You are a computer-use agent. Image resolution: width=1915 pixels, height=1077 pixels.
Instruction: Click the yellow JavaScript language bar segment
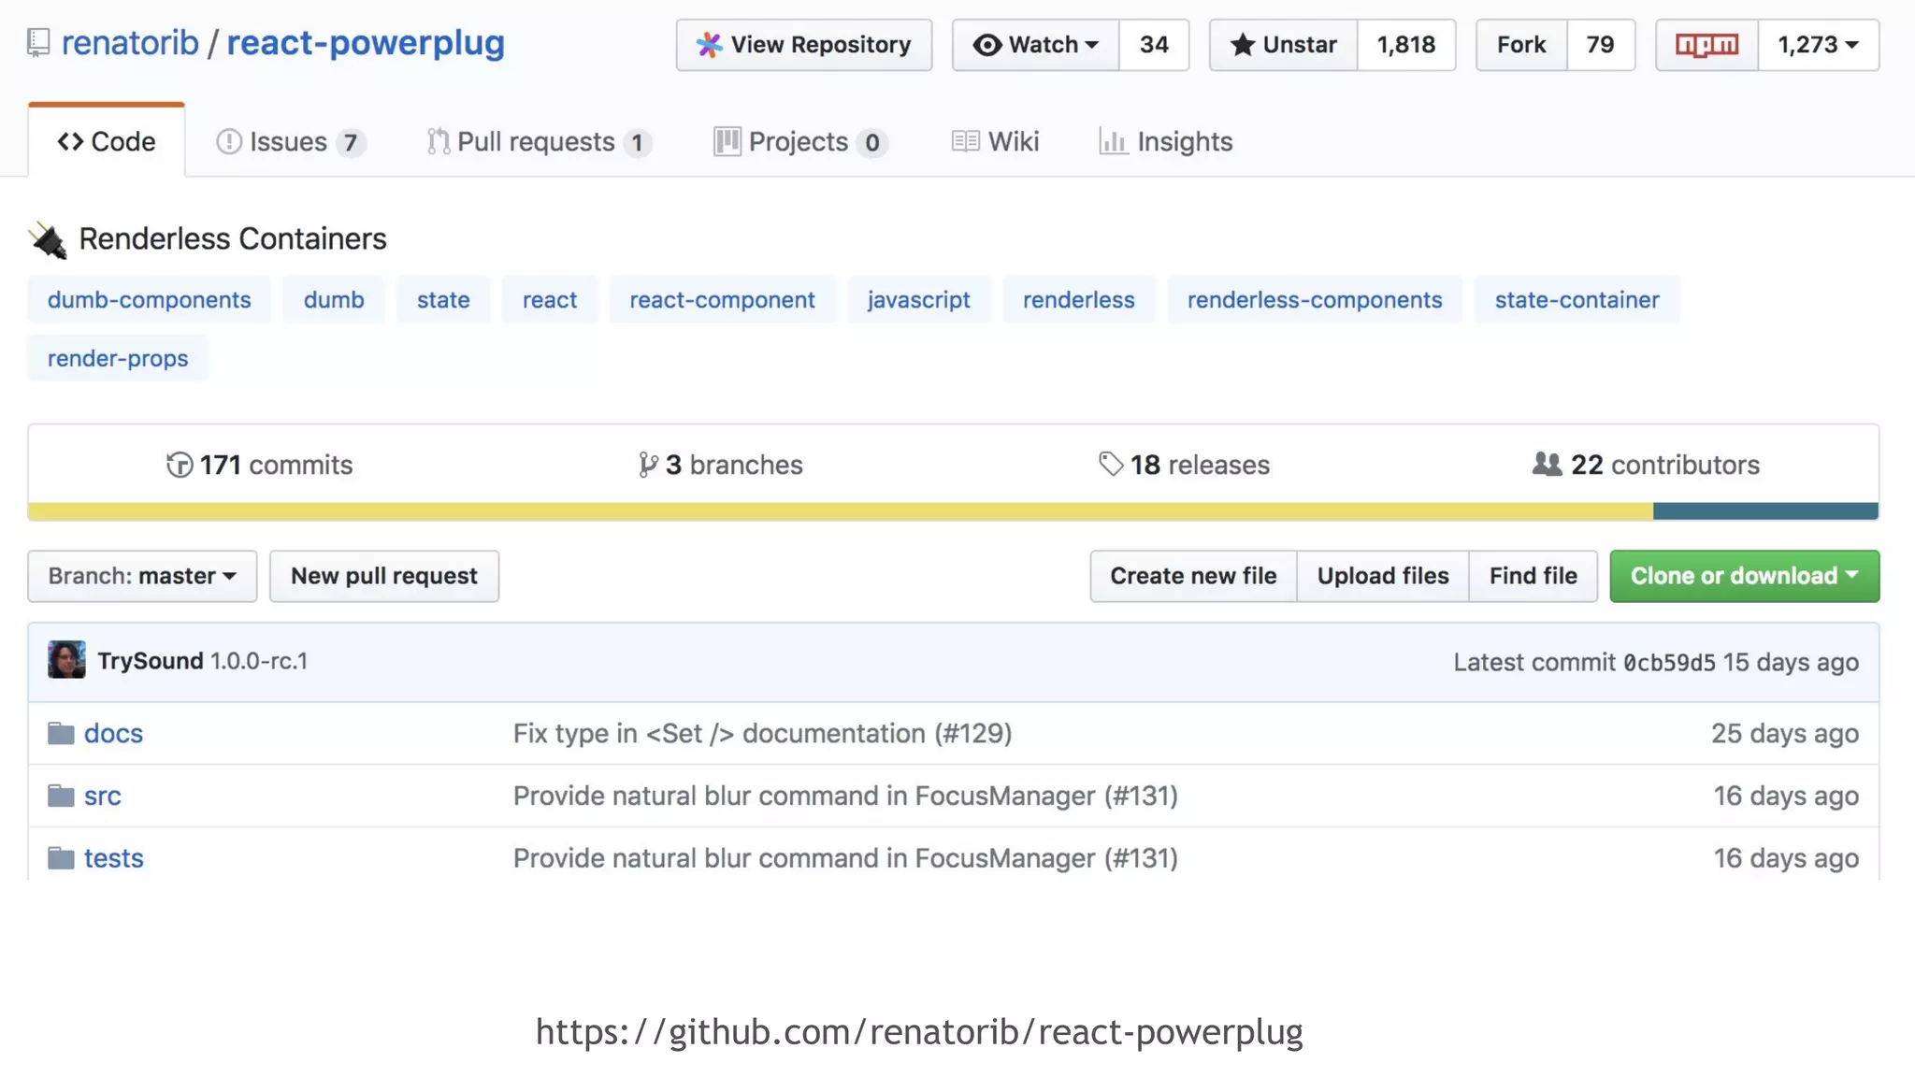coord(841,511)
